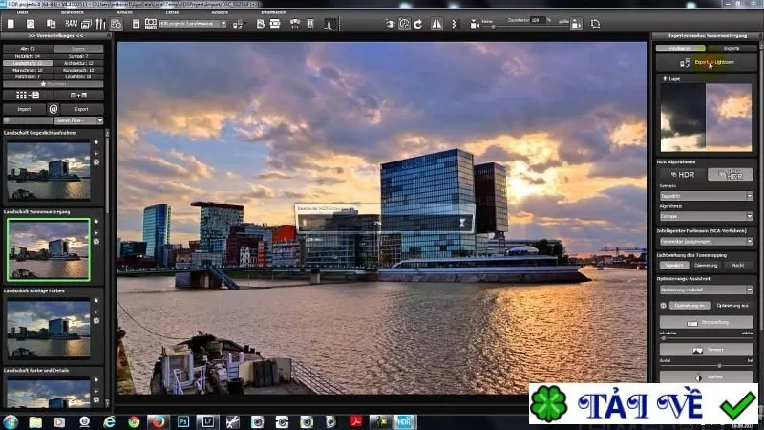Favorite the Landschaft Gegenlichtaufnahme preset star

tap(96, 141)
